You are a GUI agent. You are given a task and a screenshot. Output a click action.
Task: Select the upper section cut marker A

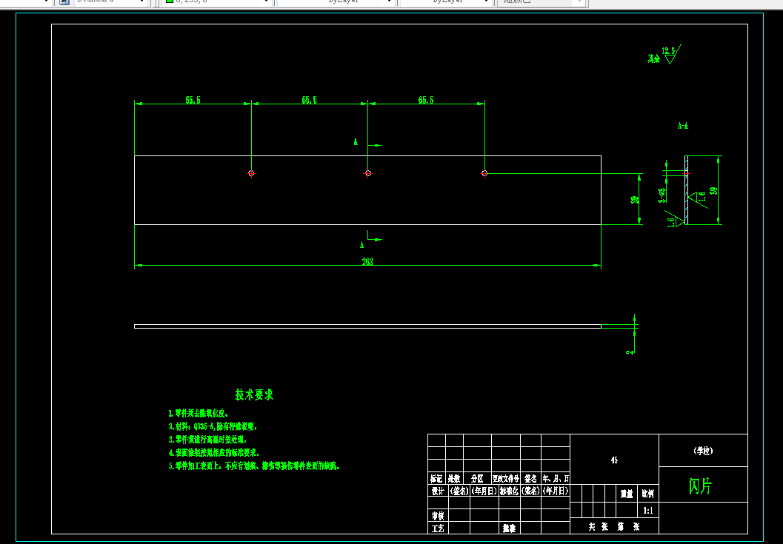(x=356, y=143)
